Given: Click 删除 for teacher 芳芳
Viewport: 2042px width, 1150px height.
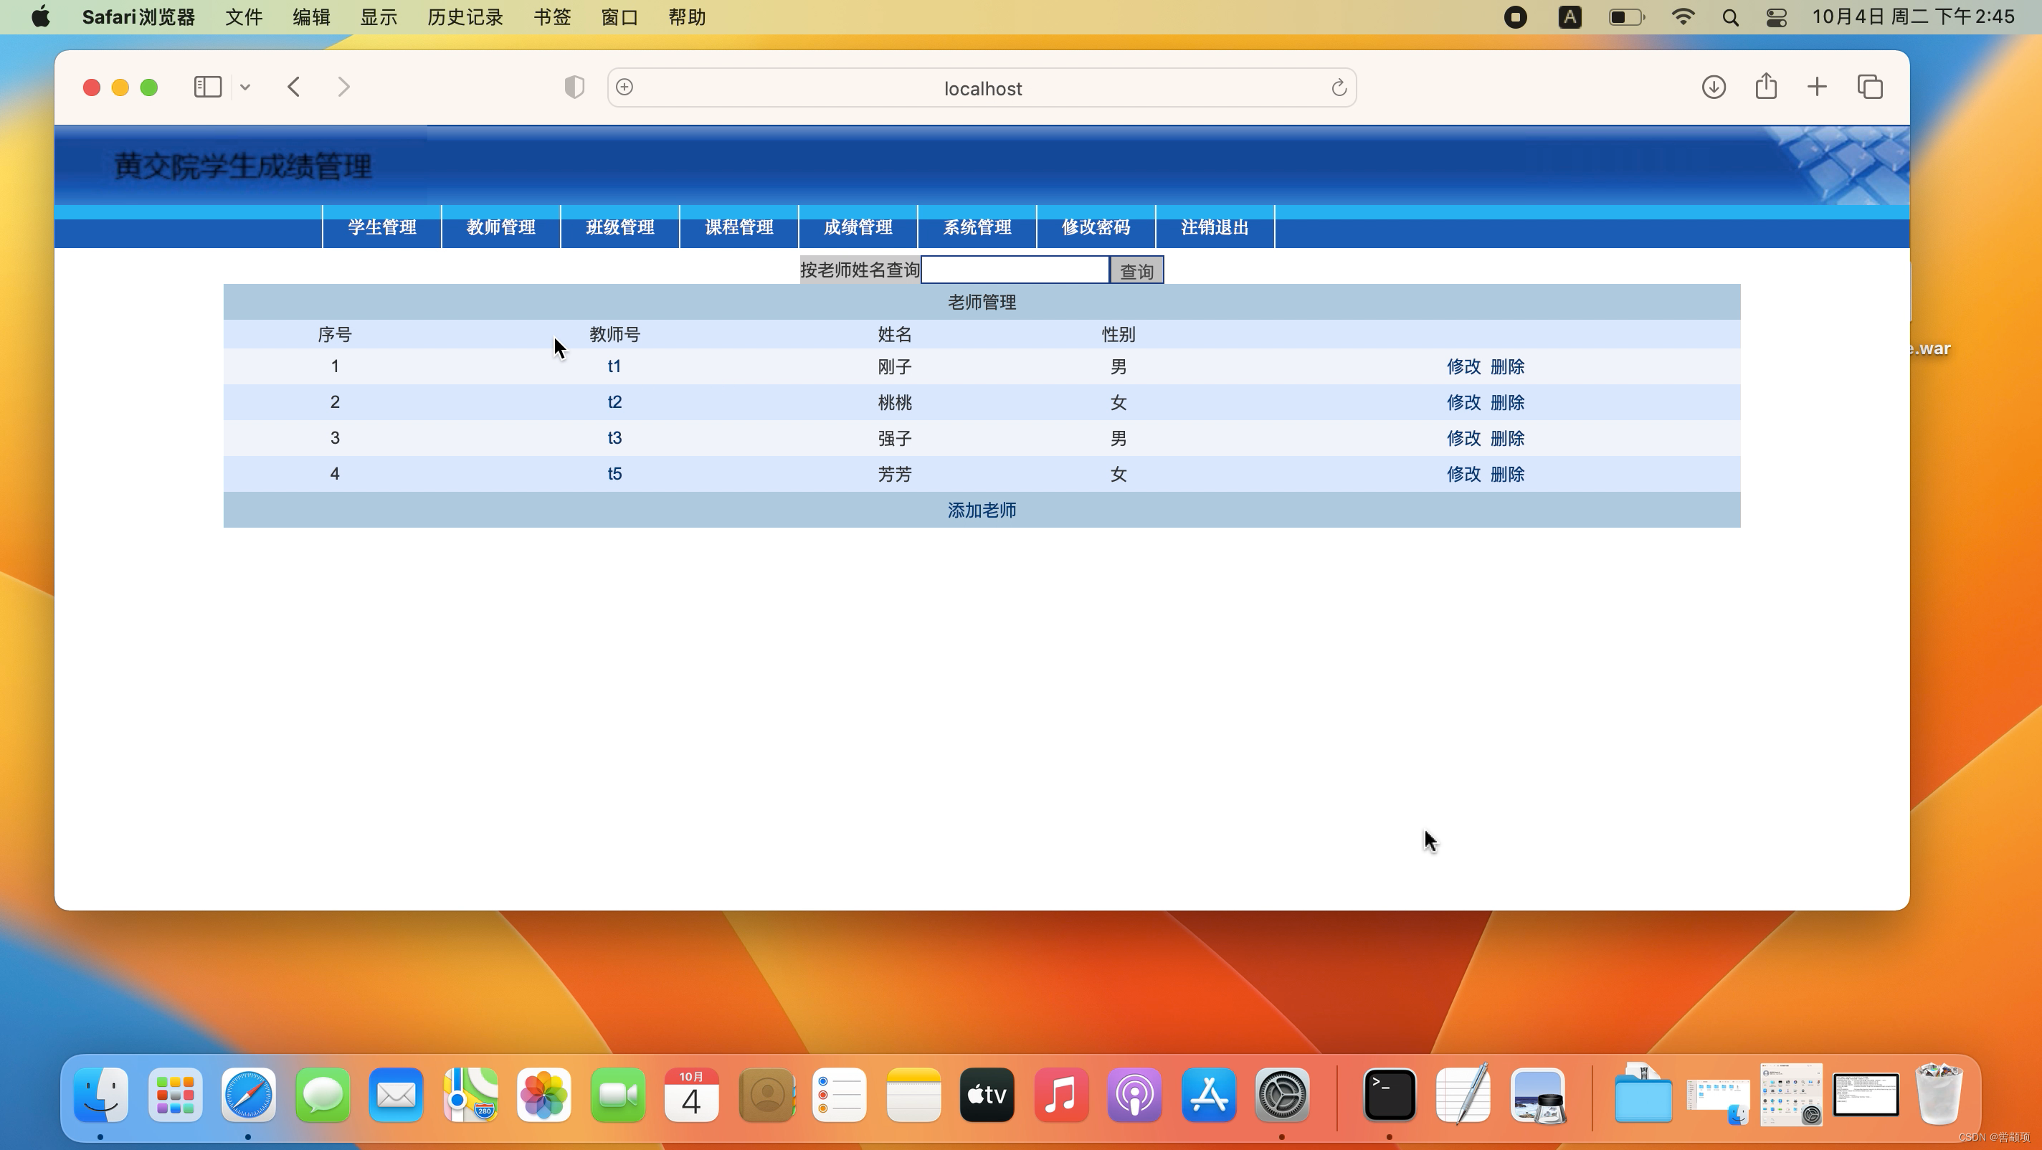Looking at the screenshot, I should (1508, 474).
